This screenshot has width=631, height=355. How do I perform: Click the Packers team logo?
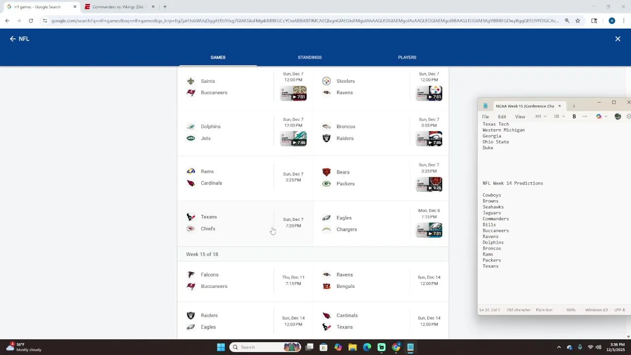[x=326, y=184]
